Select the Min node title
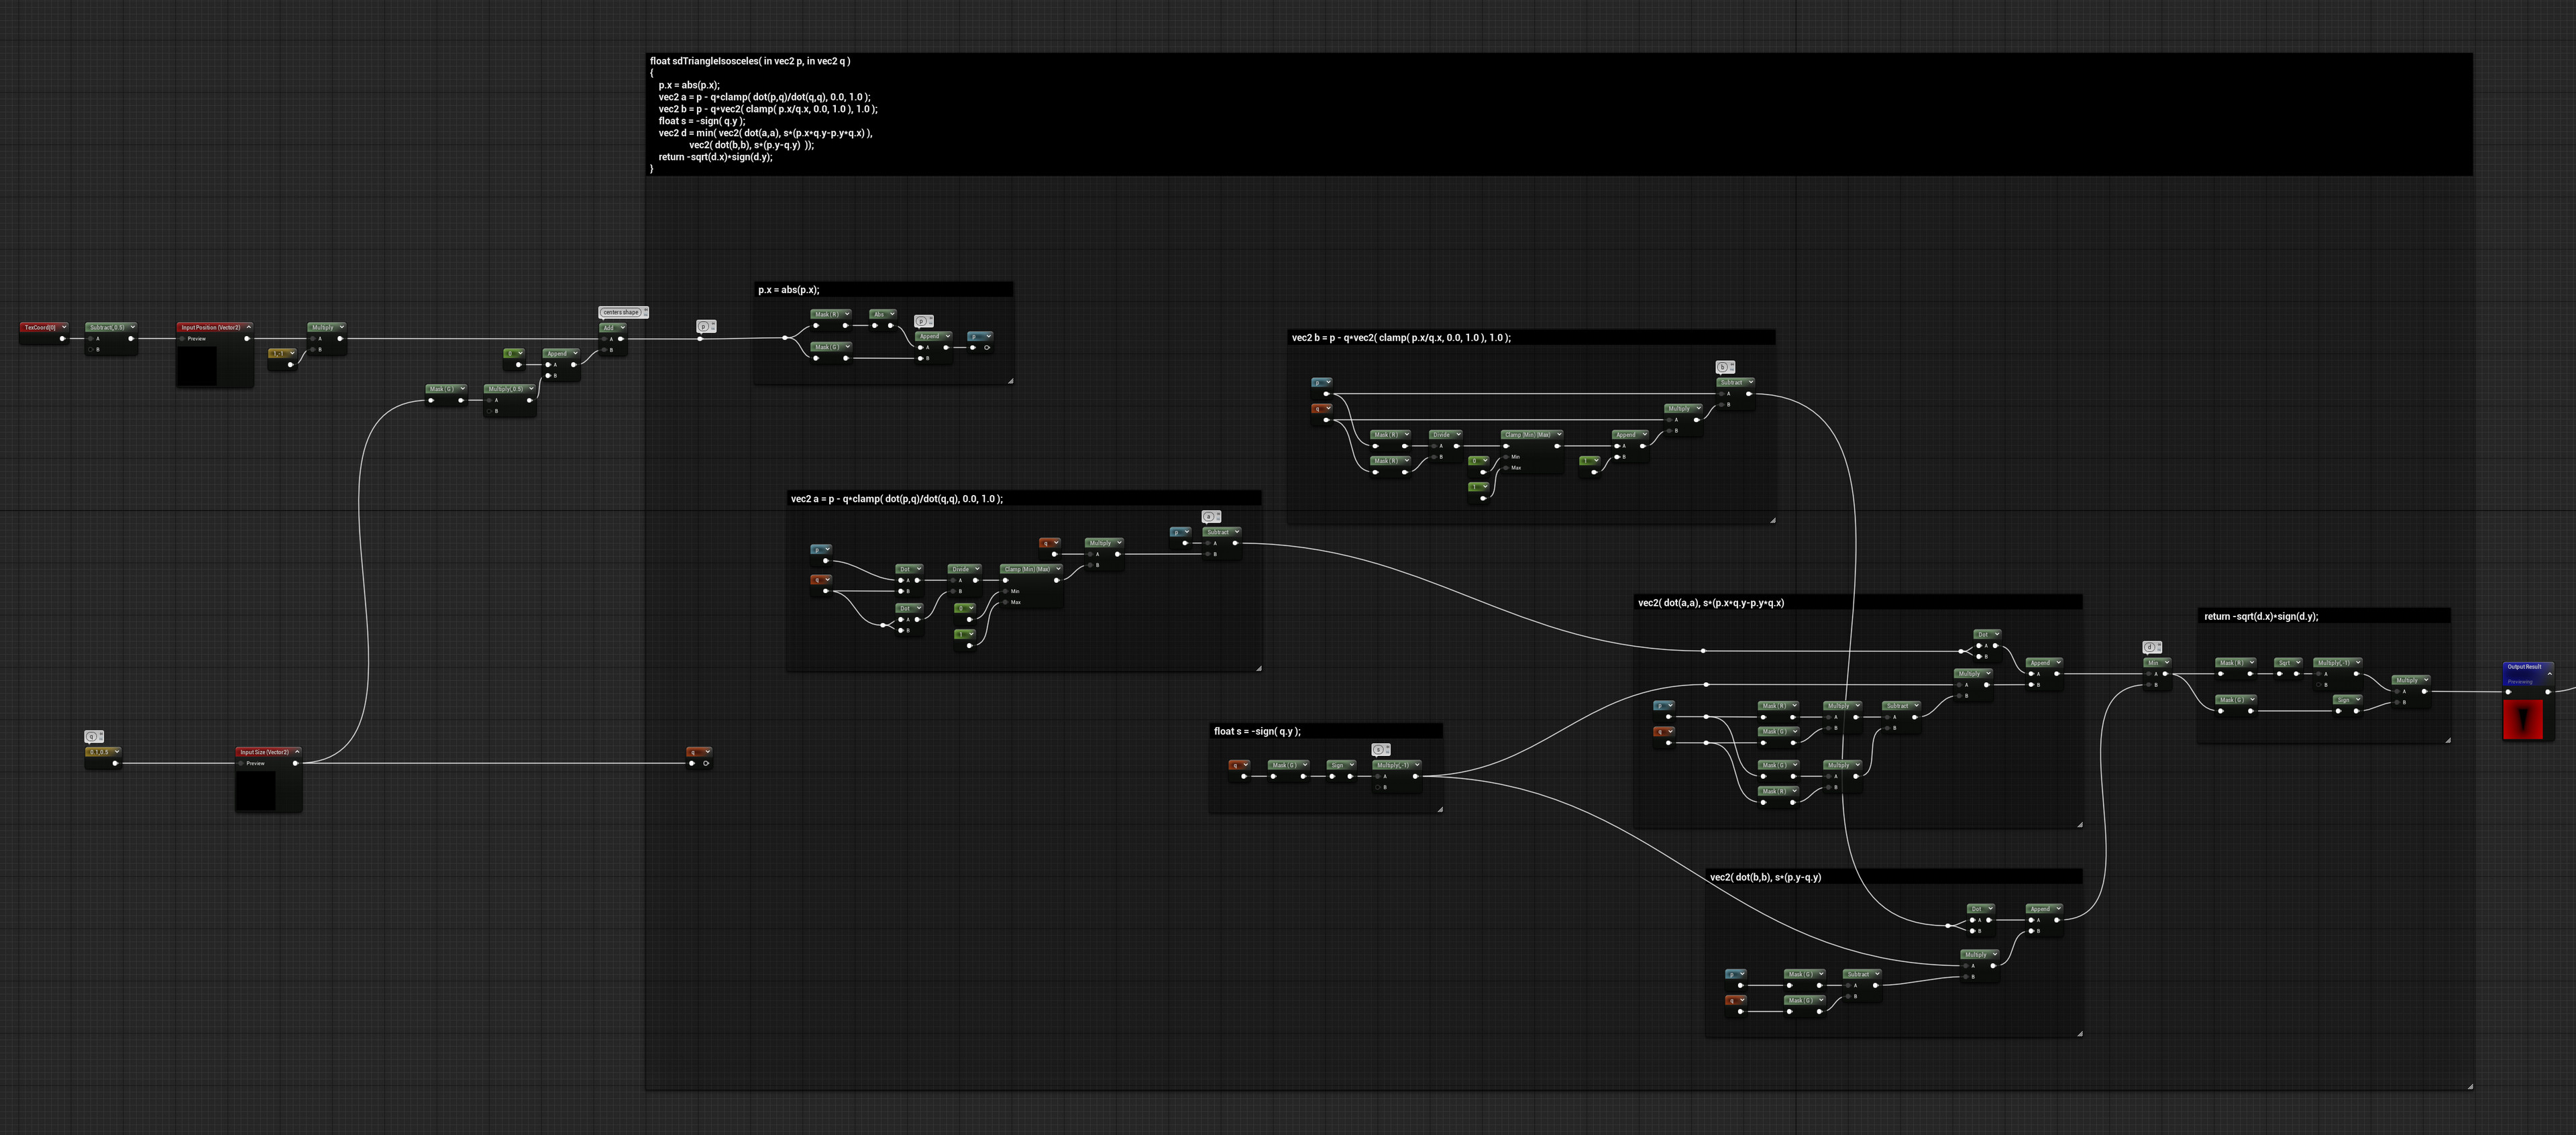This screenshot has height=1135, width=2576. (x=2152, y=662)
